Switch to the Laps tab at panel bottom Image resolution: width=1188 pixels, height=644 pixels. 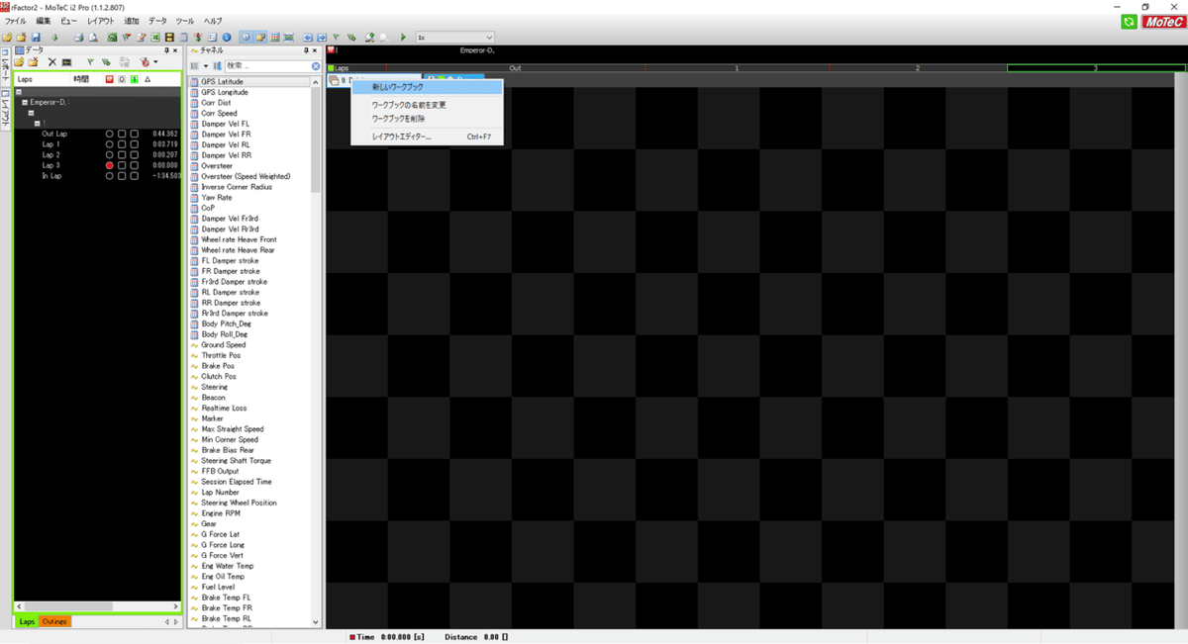pos(27,621)
